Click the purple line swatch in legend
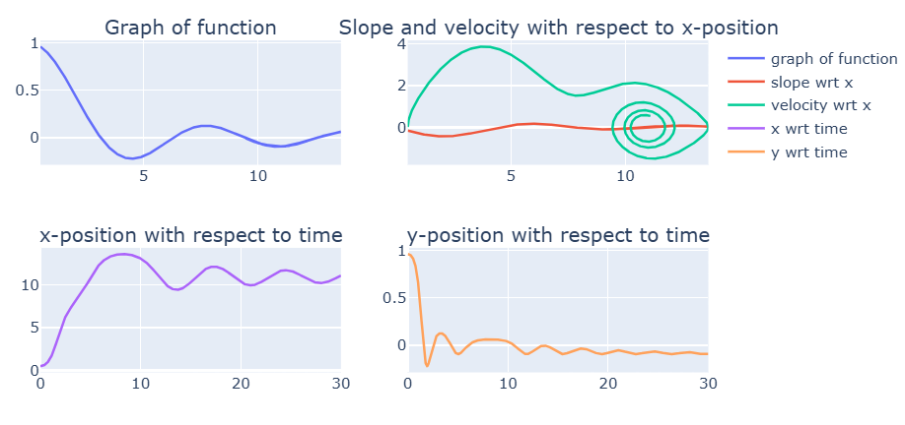This screenshot has height=425, width=905. coord(745,129)
